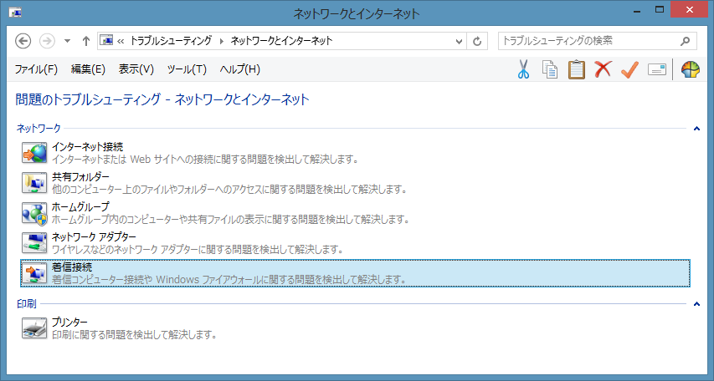Close the ネットワークとインターネット window

pyautogui.click(x=690, y=10)
